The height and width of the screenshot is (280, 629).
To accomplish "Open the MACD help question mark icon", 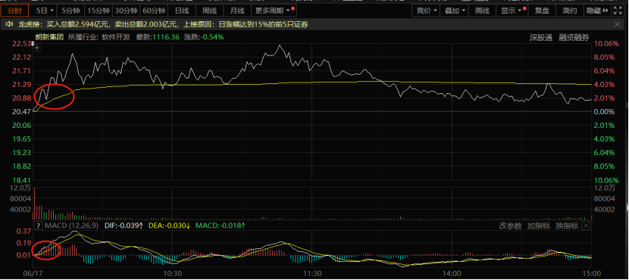I will pyautogui.click(x=38, y=226).
